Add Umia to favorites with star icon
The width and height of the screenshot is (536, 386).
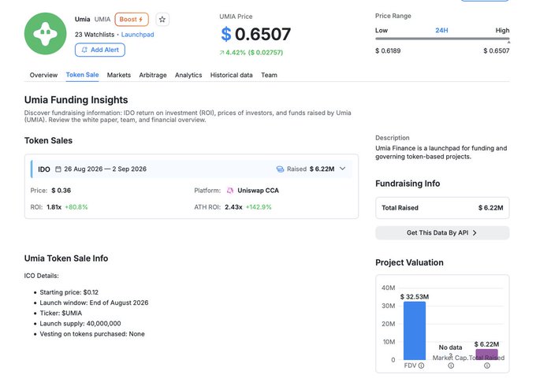tap(162, 20)
